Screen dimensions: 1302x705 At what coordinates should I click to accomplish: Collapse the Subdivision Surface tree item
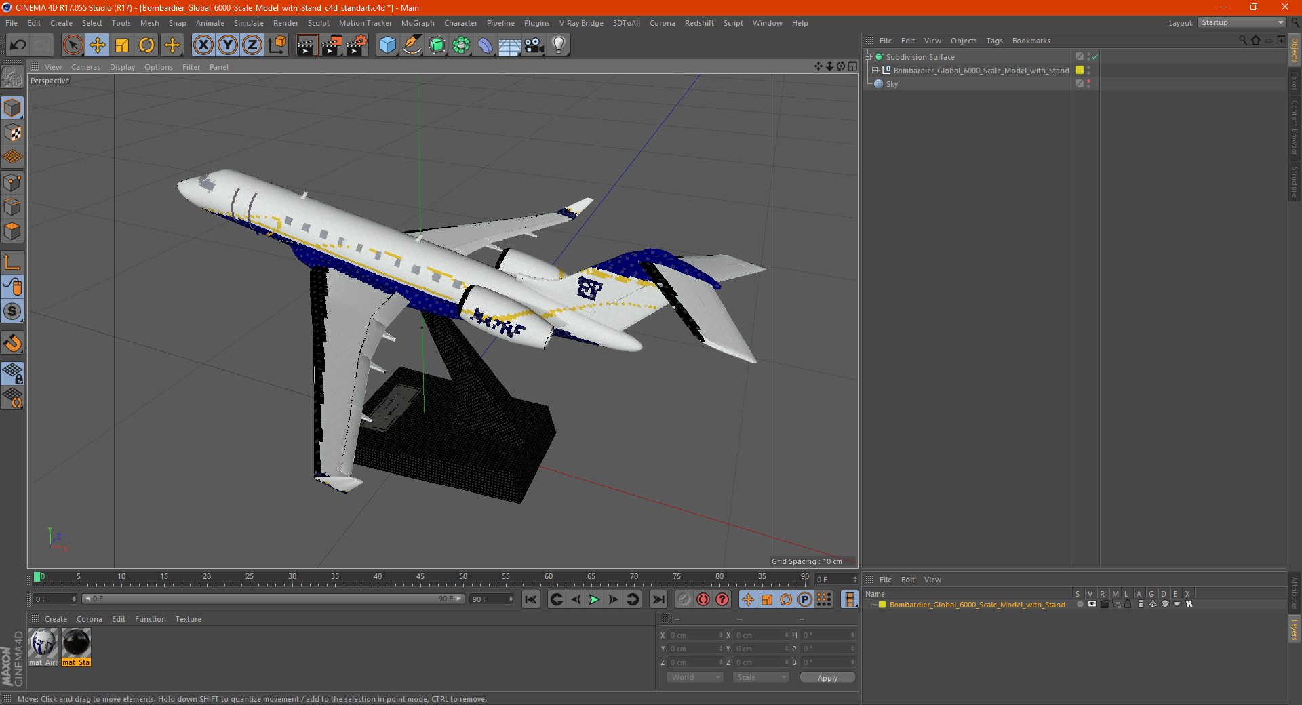[867, 57]
